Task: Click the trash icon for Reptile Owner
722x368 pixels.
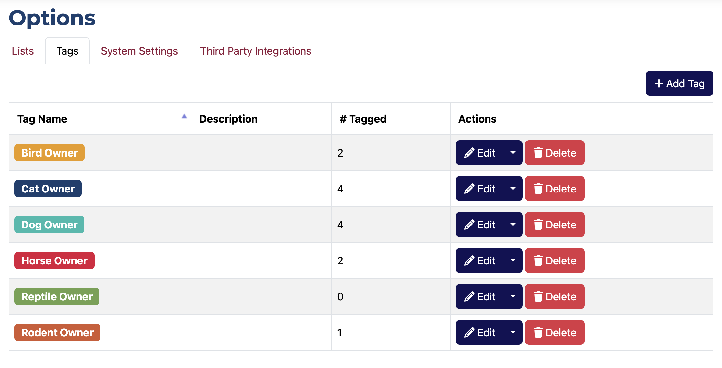Action: pos(538,296)
